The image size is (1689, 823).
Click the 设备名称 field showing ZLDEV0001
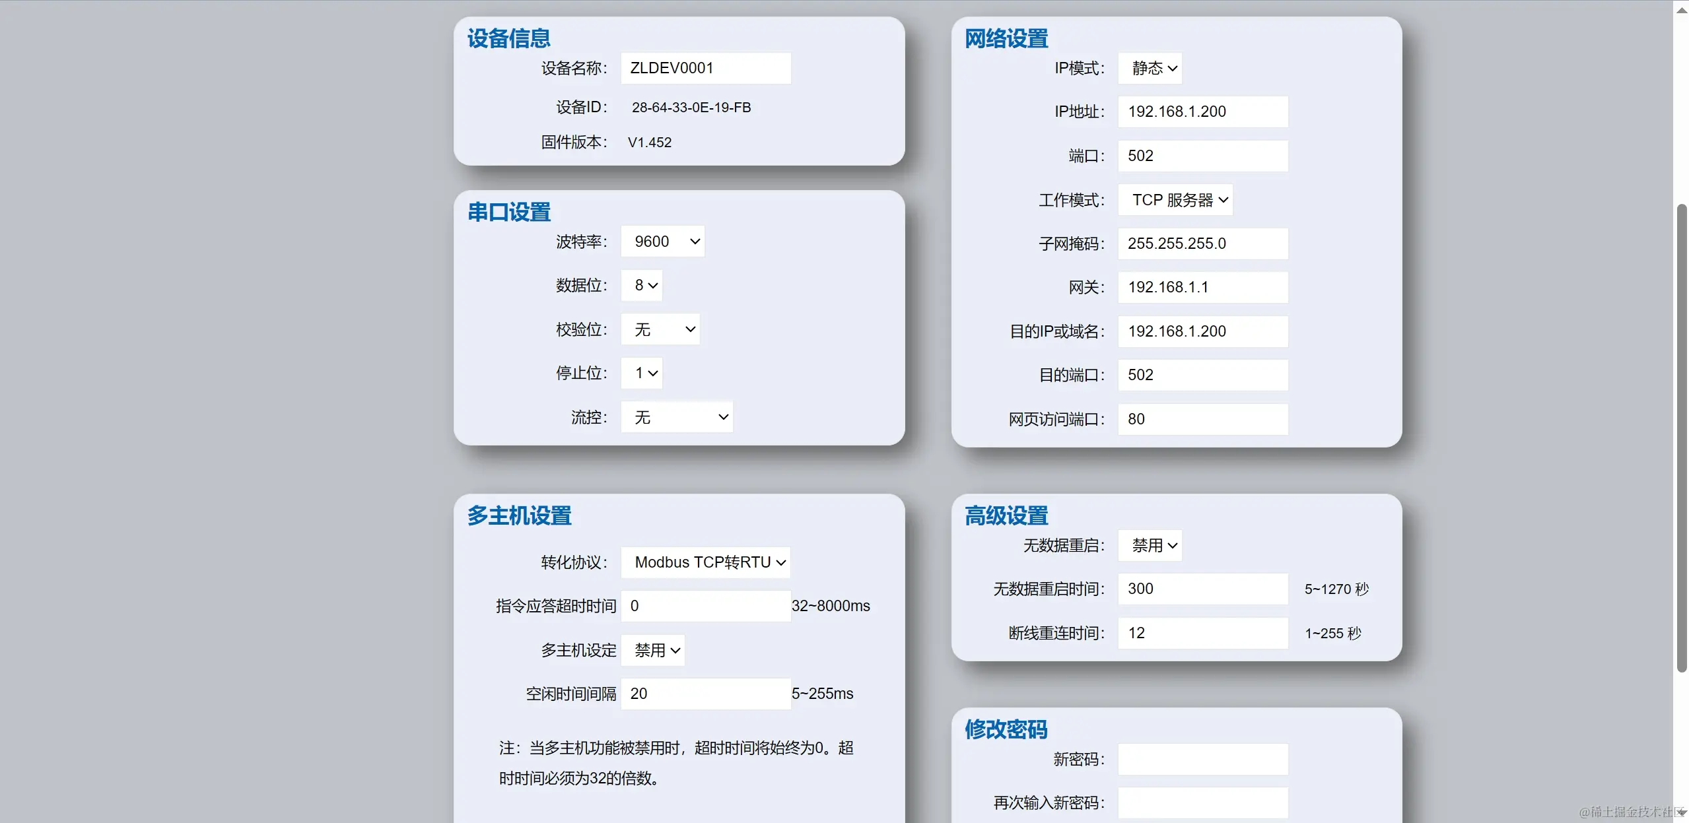click(x=705, y=68)
